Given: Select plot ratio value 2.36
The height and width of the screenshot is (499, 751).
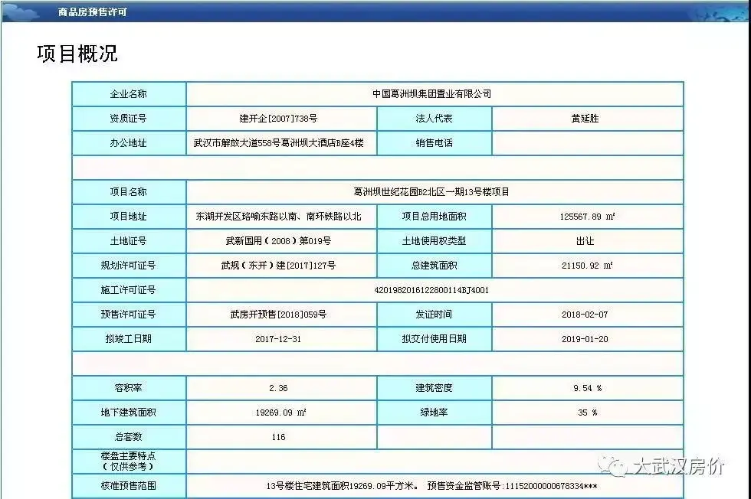Looking at the screenshot, I should pyautogui.click(x=278, y=388).
